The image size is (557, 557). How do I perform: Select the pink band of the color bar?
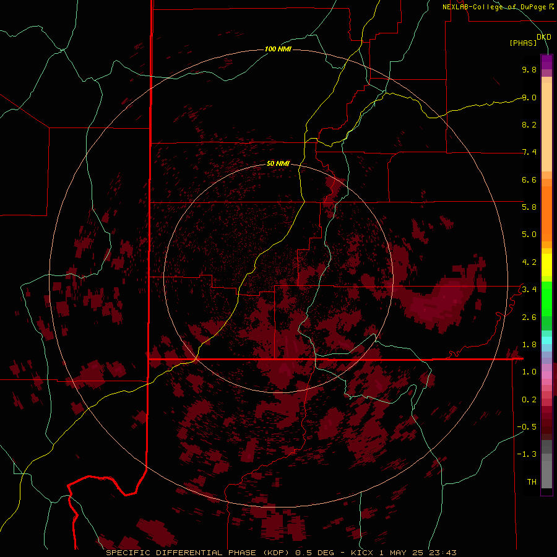tap(546, 375)
